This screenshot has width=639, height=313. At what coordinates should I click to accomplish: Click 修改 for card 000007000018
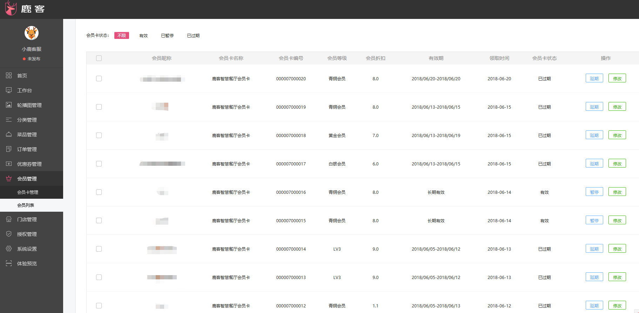click(617, 135)
